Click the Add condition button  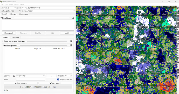pos(67,33)
